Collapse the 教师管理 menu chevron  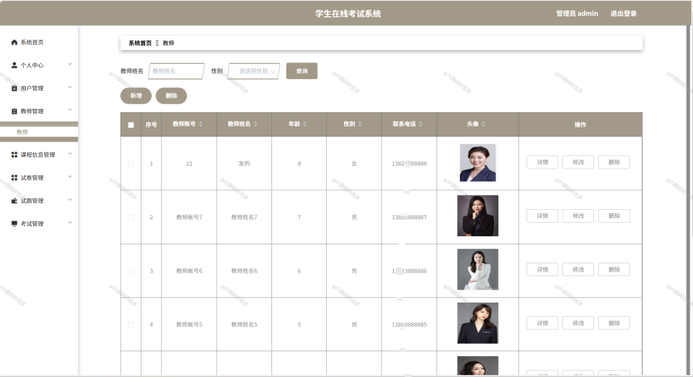[70, 110]
